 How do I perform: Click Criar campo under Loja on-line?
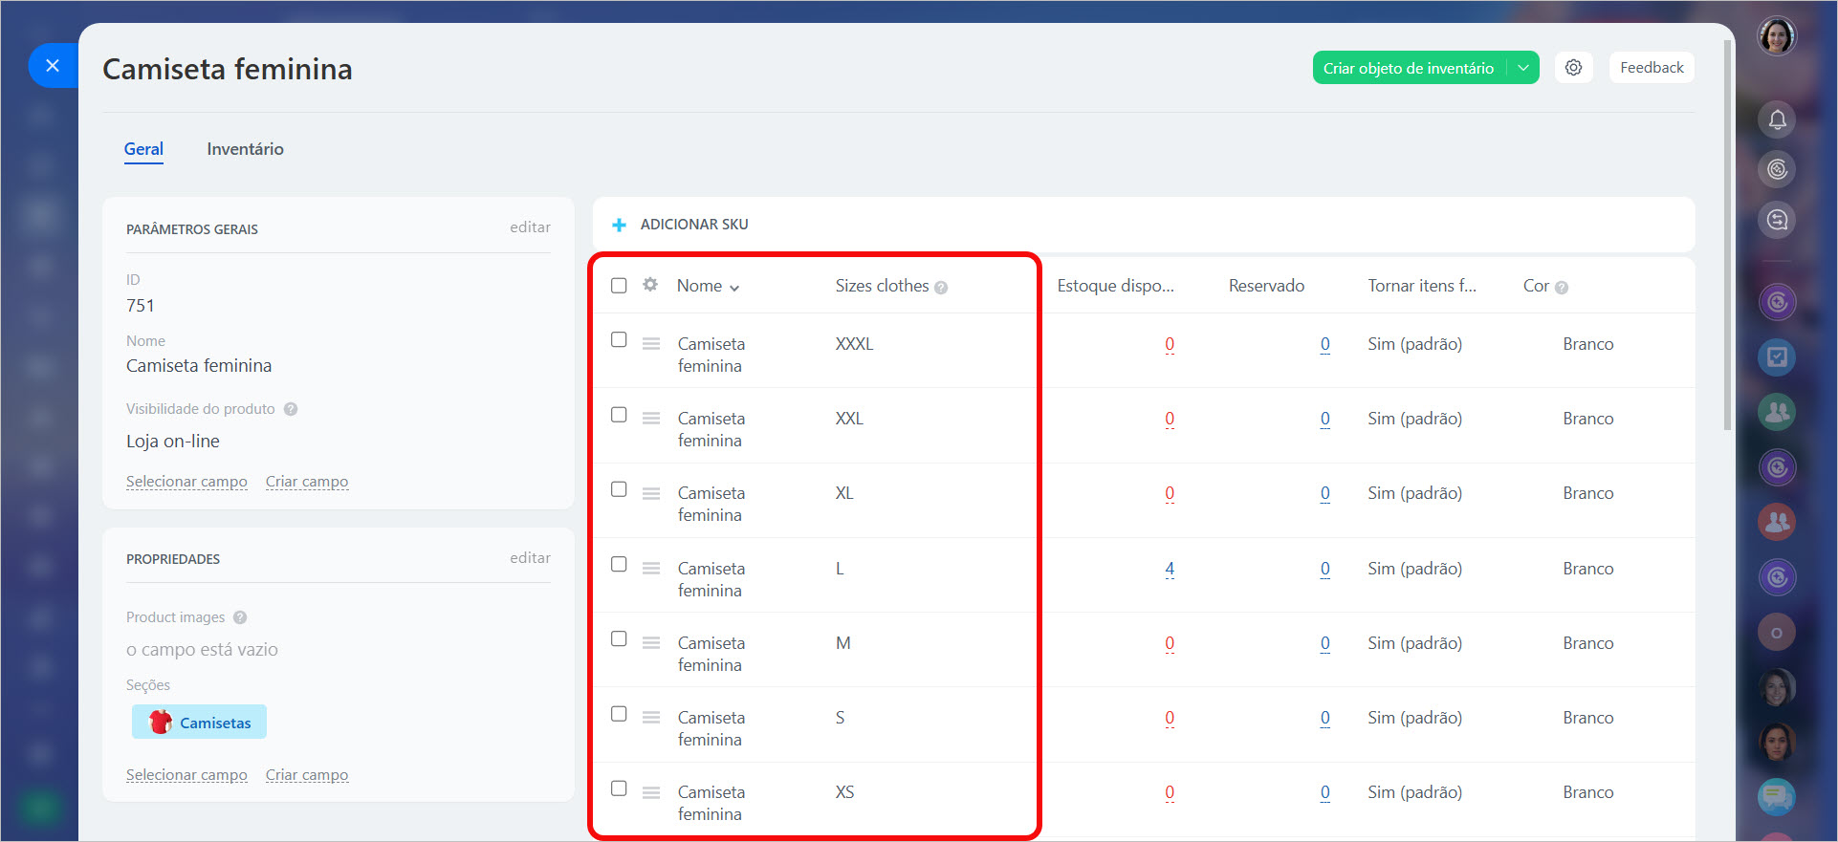(x=307, y=482)
